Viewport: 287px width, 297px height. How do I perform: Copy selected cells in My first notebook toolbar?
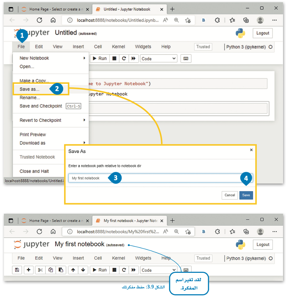click(50, 270)
